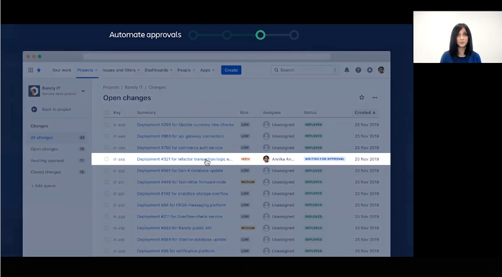This screenshot has height=277, width=502.
Task: Open the app switcher grid icon
Action: (x=30, y=70)
